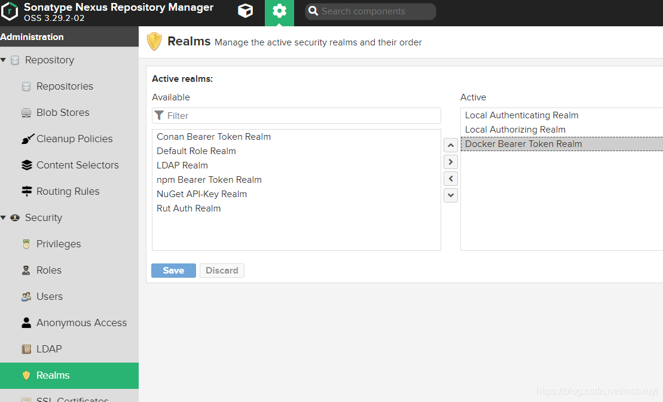Remove realm from Active with left arrow

point(451,179)
